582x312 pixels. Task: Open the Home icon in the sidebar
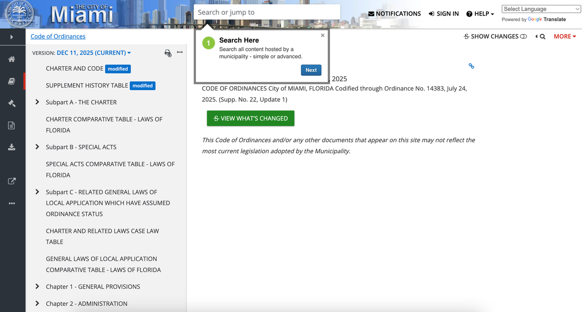12,59
